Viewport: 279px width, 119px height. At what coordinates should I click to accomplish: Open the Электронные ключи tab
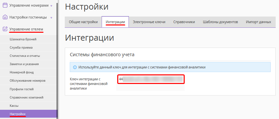[x=149, y=22]
